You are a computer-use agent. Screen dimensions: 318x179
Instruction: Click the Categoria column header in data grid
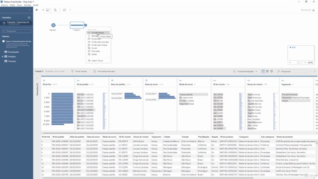244,137
